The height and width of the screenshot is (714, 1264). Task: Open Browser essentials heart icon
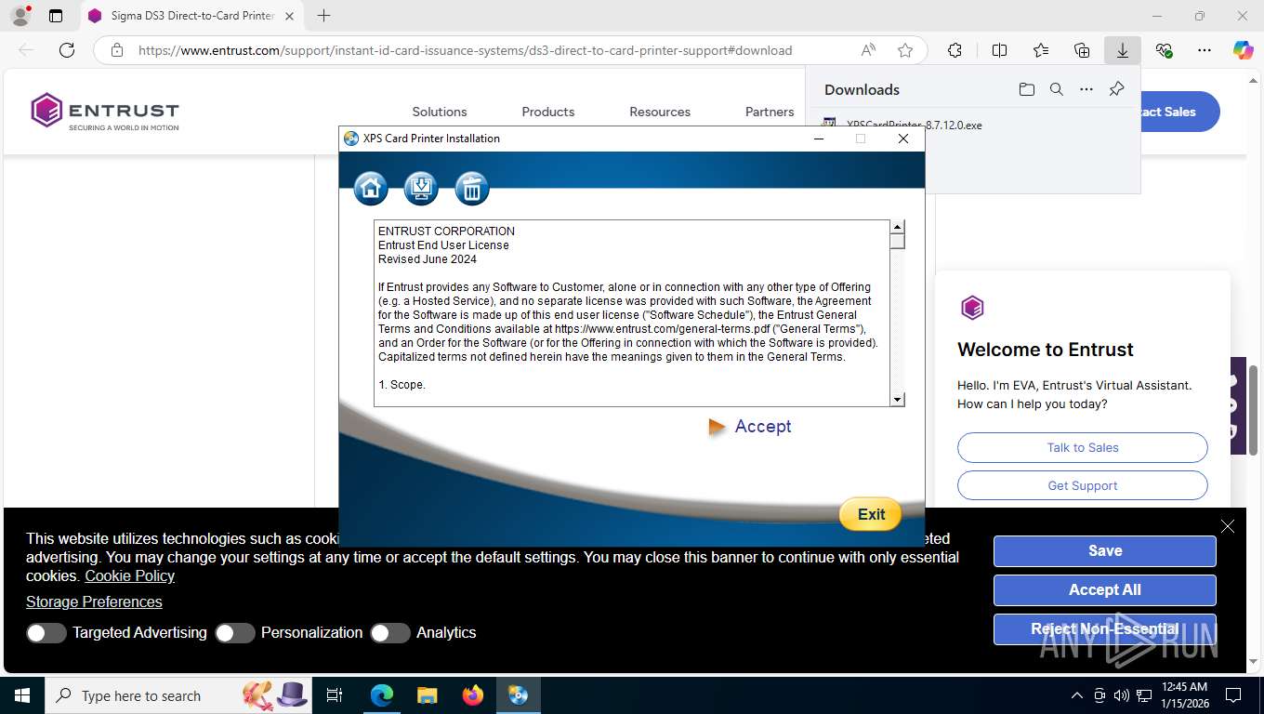(x=1164, y=50)
